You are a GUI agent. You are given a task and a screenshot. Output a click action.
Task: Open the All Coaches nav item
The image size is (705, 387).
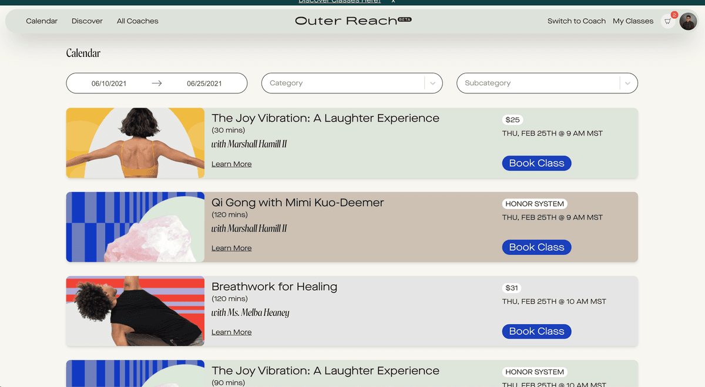click(x=137, y=21)
